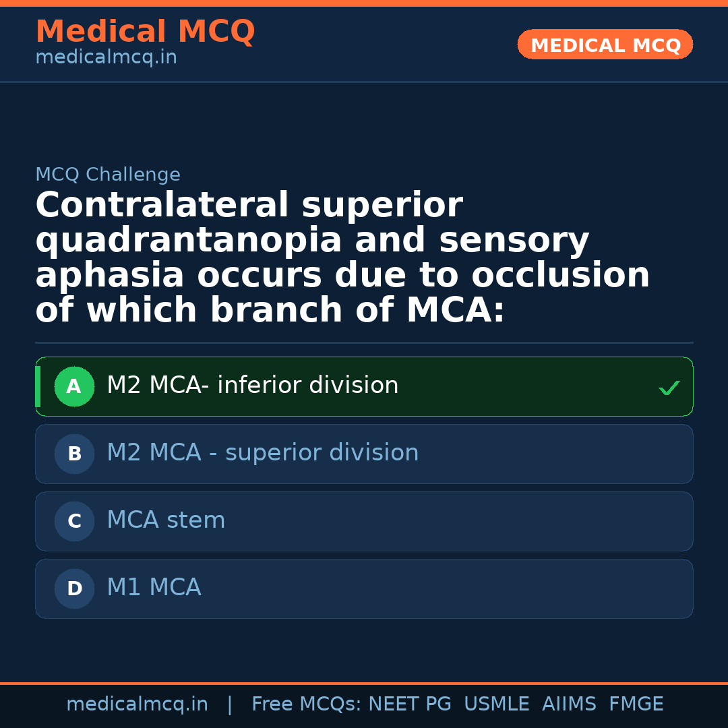Screen dimensions: 728x728
Task: Open the USMLE category
Action: [497, 703]
